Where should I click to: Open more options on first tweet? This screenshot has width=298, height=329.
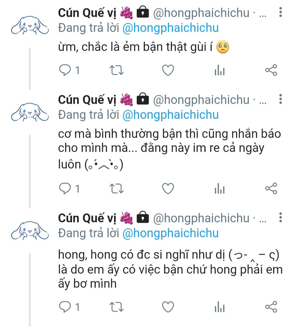[x=280, y=12]
